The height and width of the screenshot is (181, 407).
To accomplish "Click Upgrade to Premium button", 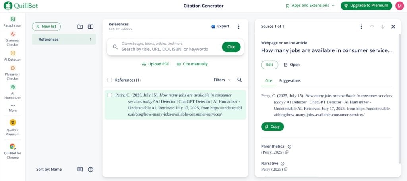I will pos(366,6).
